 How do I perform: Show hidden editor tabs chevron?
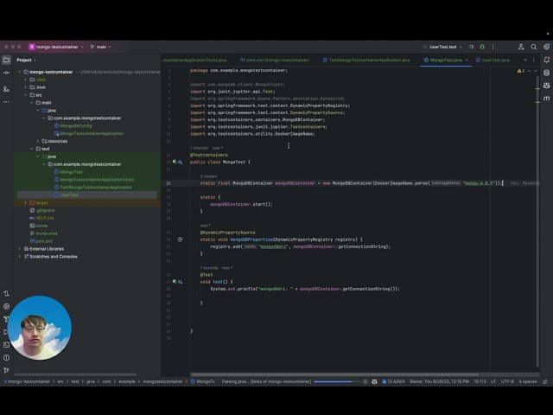tap(525, 60)
